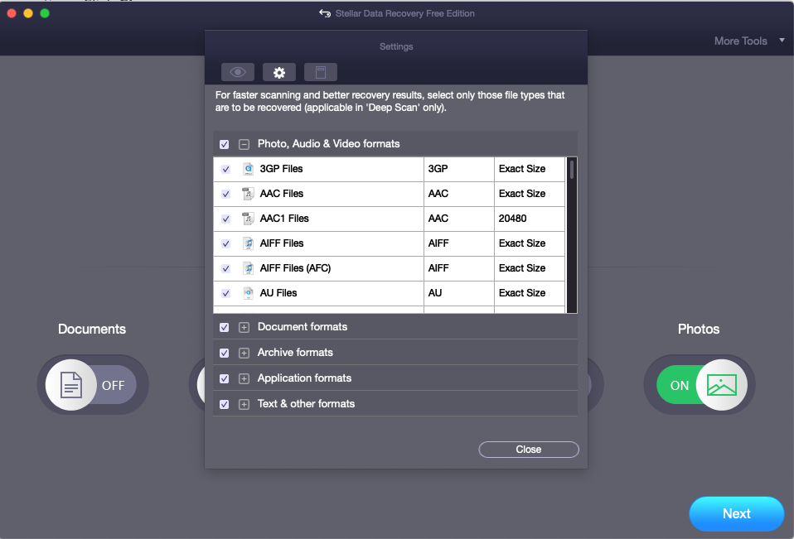
Task: Click the Archive formats label
Action: pyautogui.click(x=295, y=353)
